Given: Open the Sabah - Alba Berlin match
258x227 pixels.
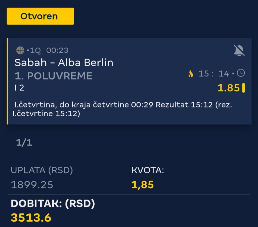Looking at the screenshot, I should pyautogui.click(x=64, y=63).
